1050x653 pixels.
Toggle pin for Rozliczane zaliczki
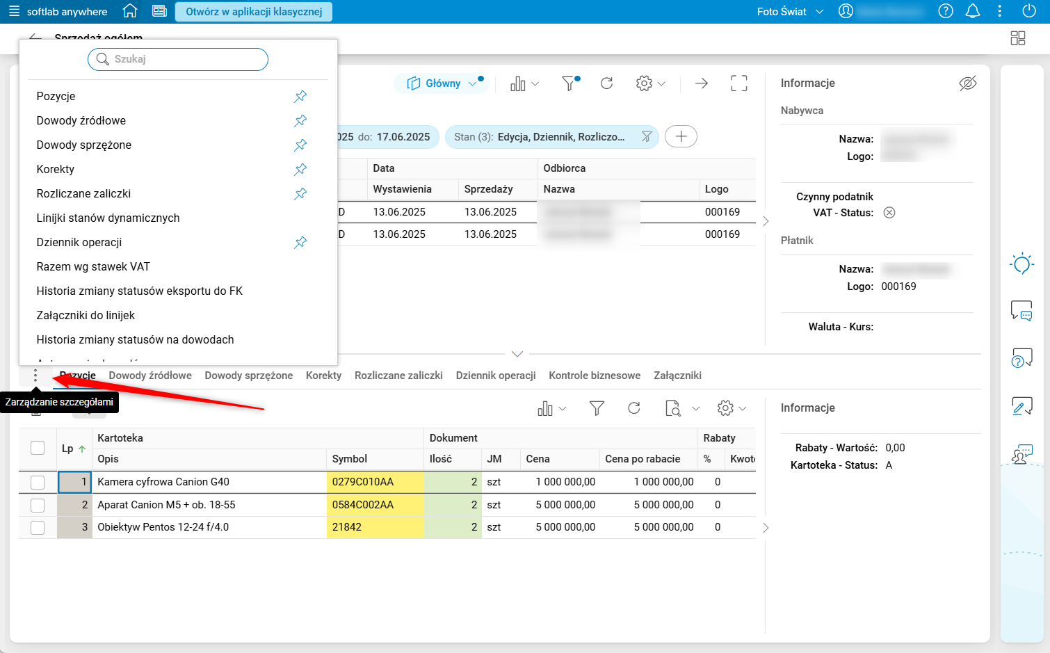tap(300, 194)
